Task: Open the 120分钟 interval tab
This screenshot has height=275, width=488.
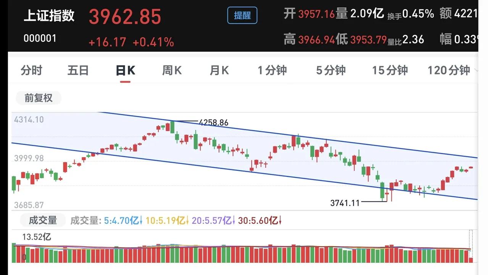Action: pos(449,70)
